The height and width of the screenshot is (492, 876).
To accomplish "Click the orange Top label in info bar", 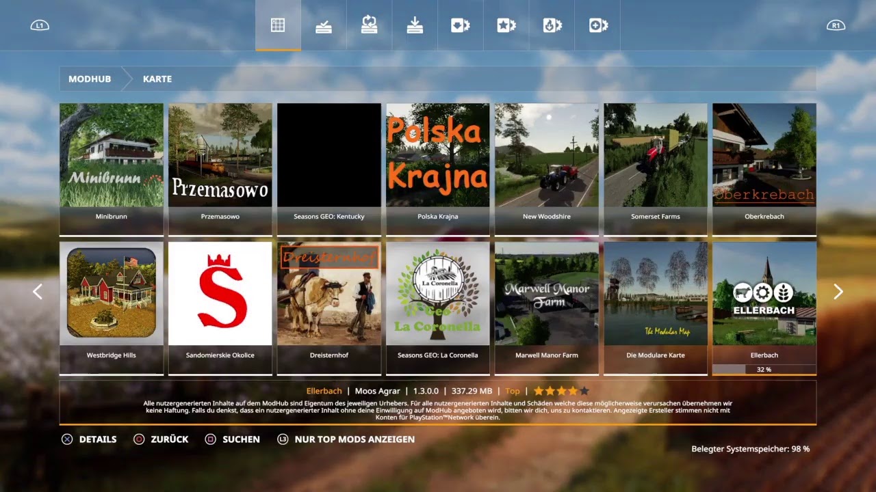I will (x=513, y=391).
